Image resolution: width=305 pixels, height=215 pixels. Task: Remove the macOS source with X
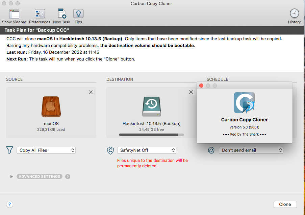[x=91, y=92]
